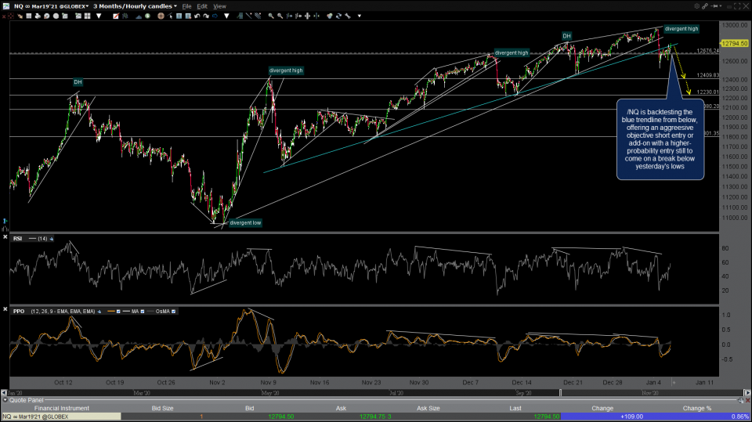
Task: Toggle the OsMA histogram checkbox
Action: point(174,312)
